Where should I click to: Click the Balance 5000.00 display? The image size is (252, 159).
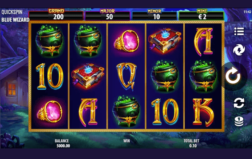[63, 146]
